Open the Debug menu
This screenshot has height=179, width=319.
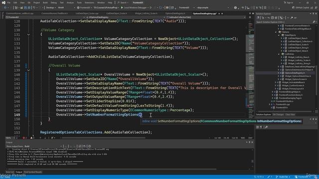coord(53,2)
